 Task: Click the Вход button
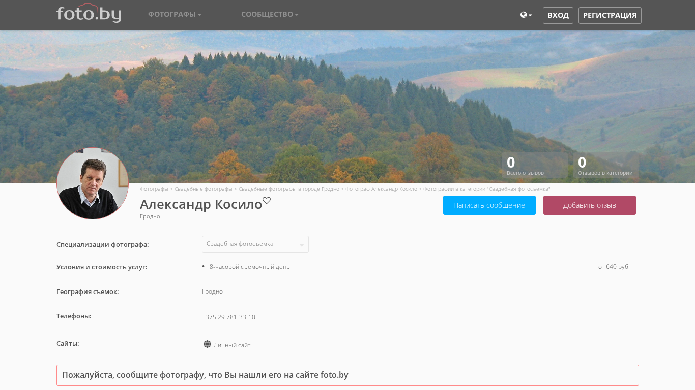(558, 15)
